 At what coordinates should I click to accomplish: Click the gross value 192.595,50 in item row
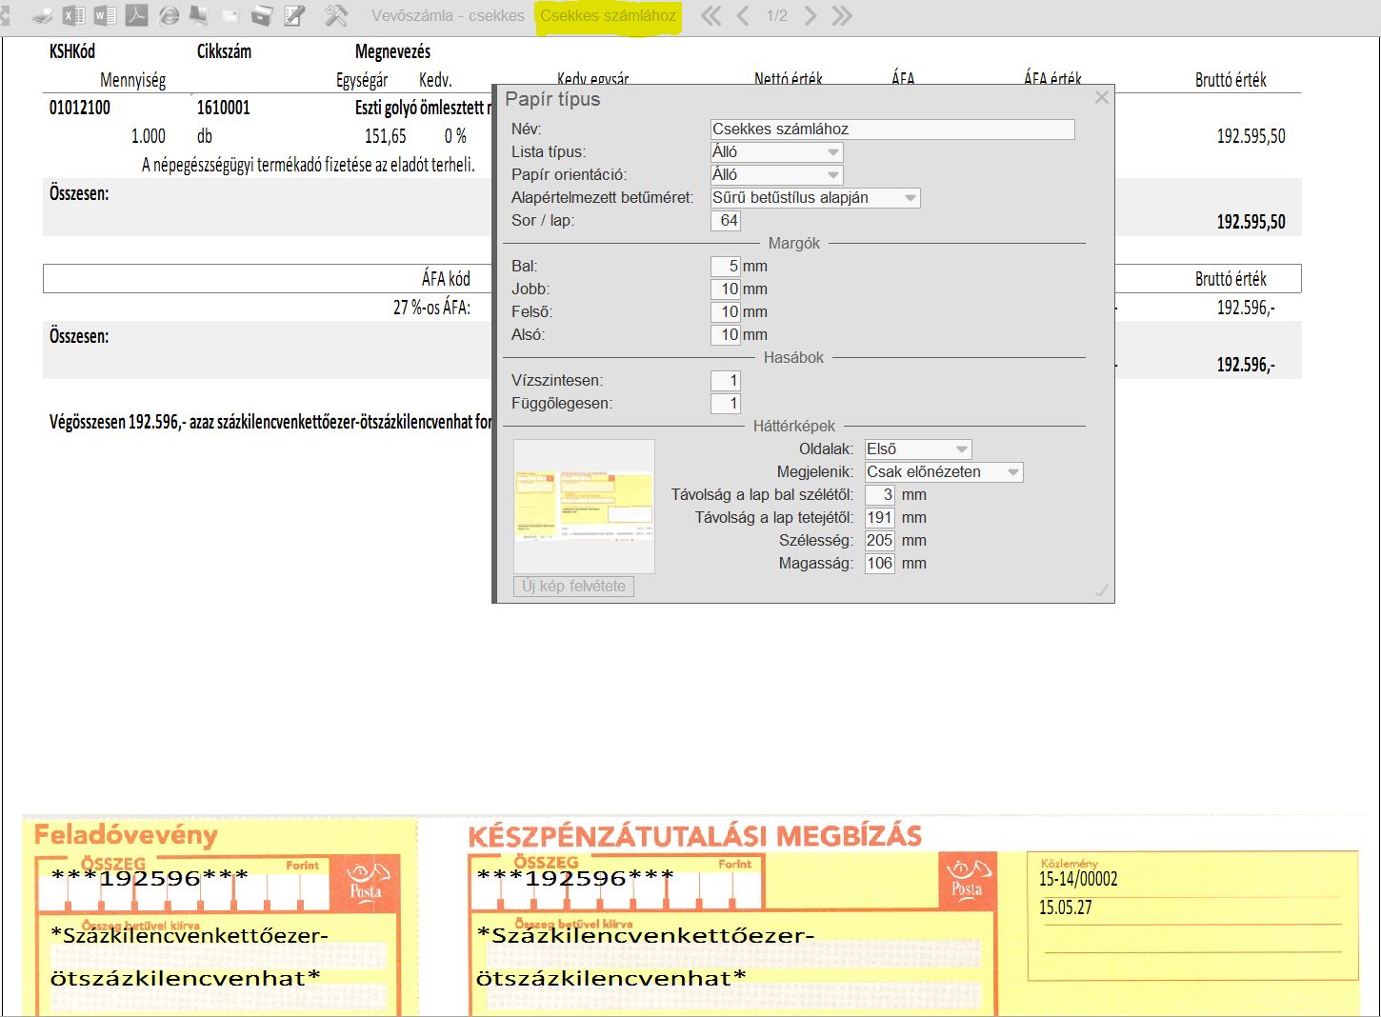[x=1251, y=136]
